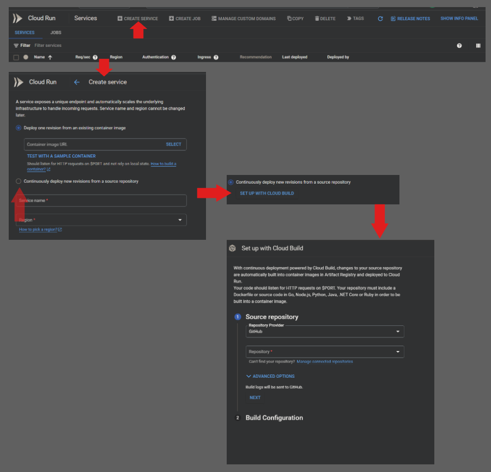Show the info panel
This screenshot has height=472, width=491.
coord(459,19)
